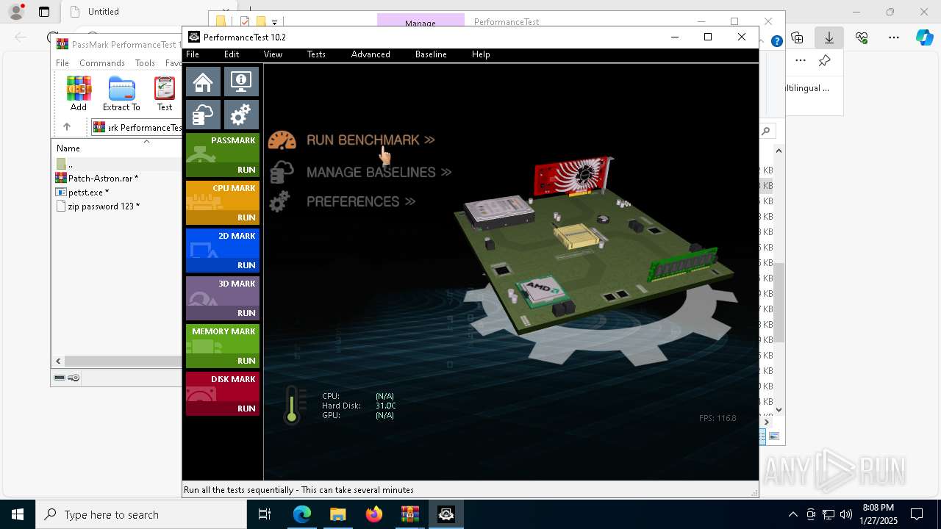The height and width of the screenshot is (529, 941).
Task: Open Edge's three-dot settings menu
Action: point(894,37)
